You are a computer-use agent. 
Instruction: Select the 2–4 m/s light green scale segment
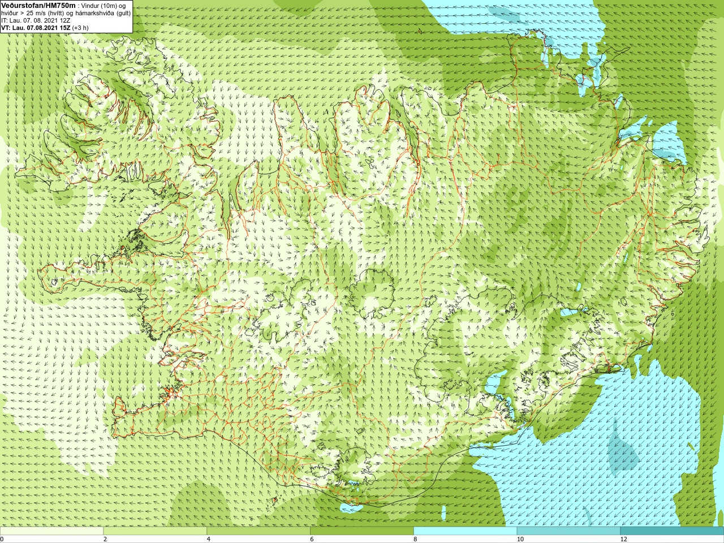(155, 531)
